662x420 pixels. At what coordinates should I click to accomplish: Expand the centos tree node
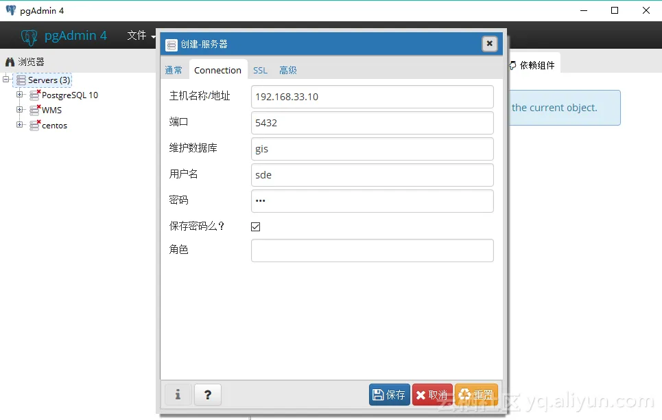pos(19,125)
